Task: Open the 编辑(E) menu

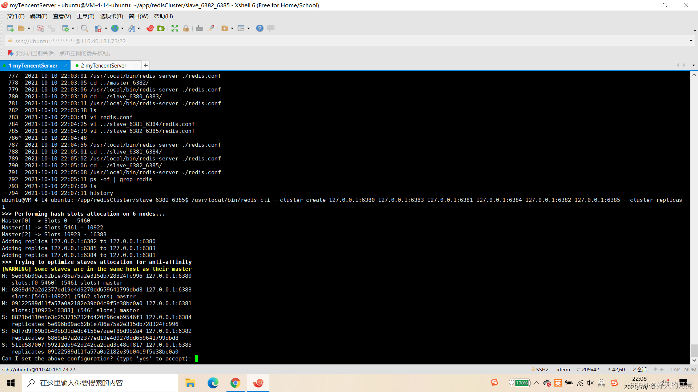Action: 39,16
